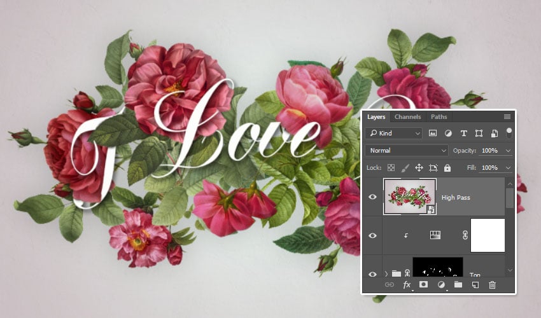Open the Fill slider dropdown arrow
The height and width of the screenshot is (318, 541).
pos(508,168)
